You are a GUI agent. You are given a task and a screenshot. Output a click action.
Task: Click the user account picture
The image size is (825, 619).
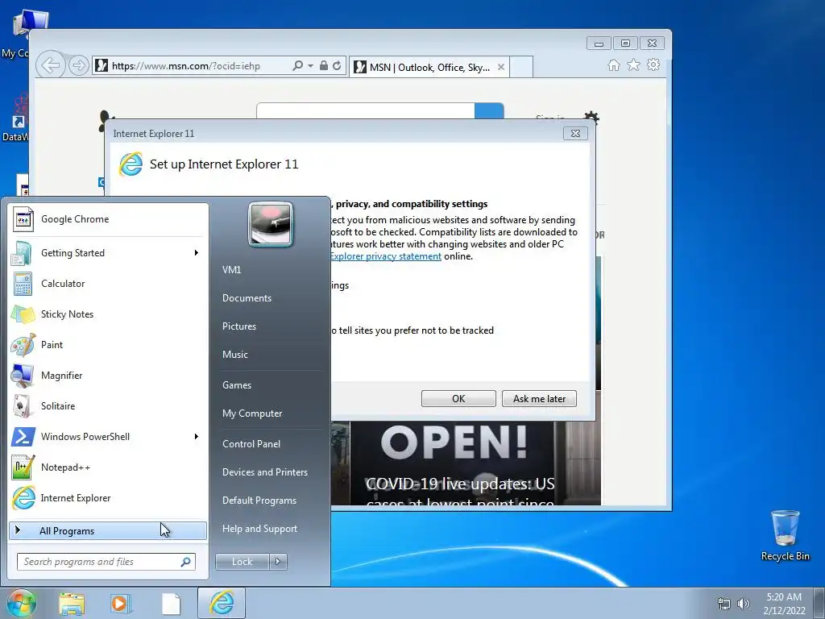271,224
